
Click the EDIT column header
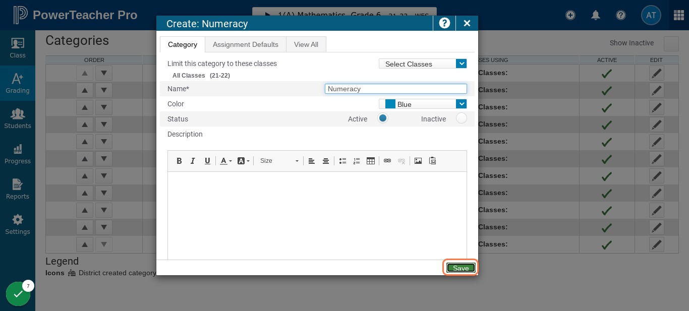pyautogui.click(x=656, y=60)
